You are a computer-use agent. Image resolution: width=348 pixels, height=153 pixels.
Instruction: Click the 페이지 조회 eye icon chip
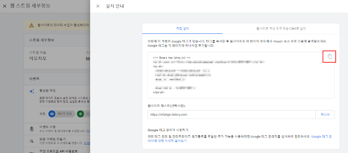pyautogui.click(x=52, y=114)
